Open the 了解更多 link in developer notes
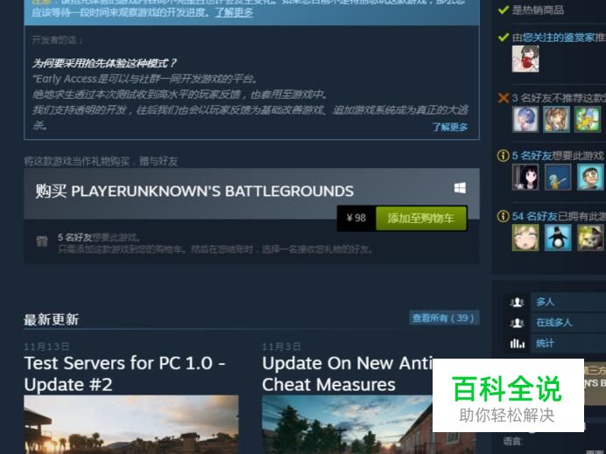 click(450, 127)
